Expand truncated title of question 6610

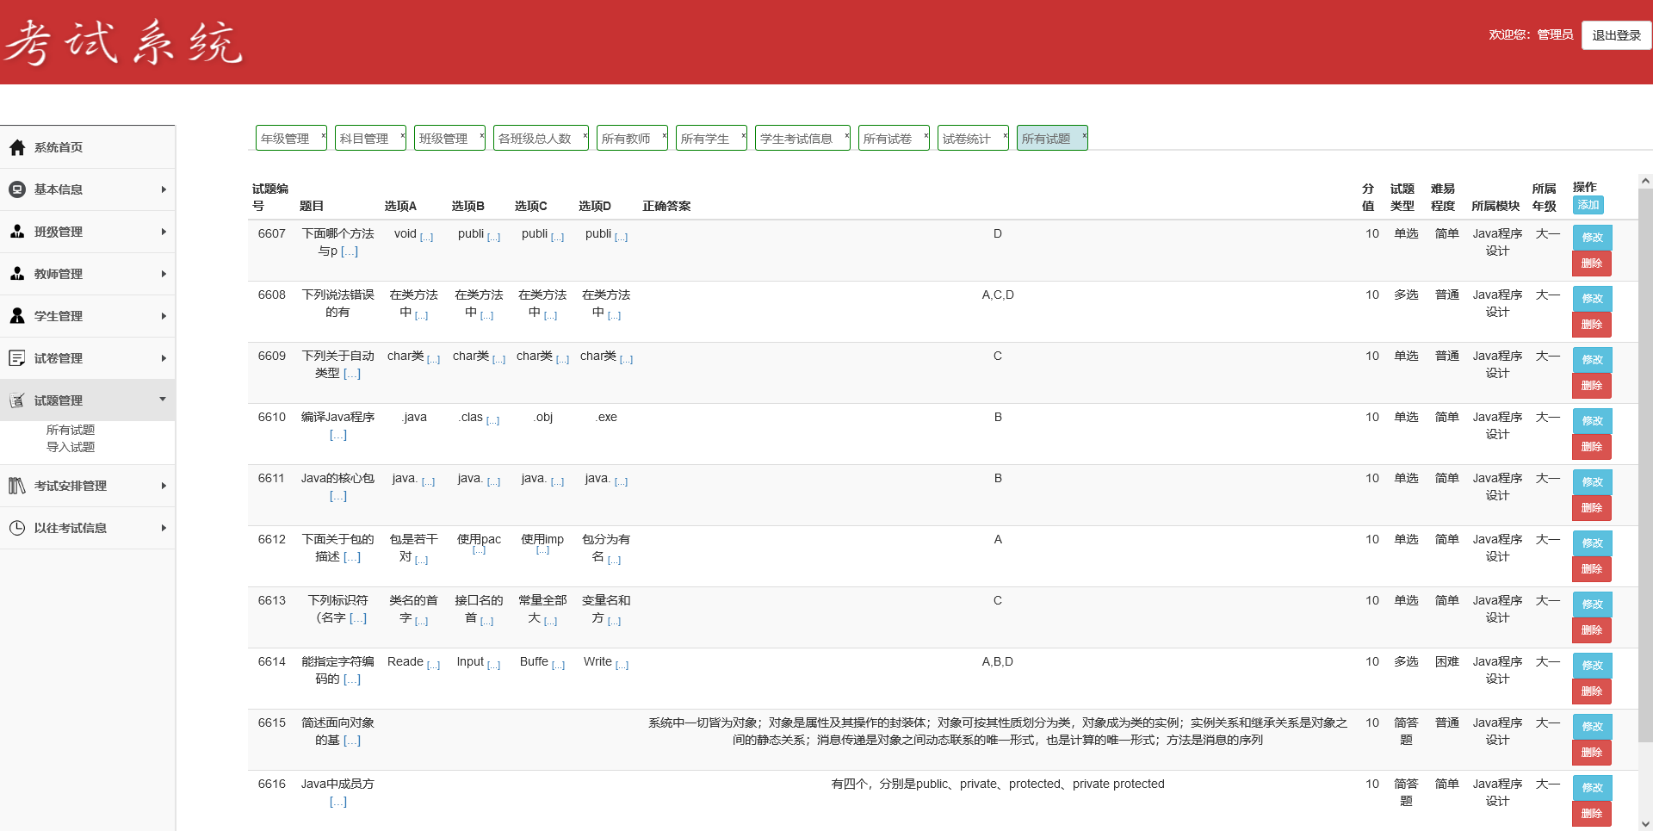tap(338, 435)
